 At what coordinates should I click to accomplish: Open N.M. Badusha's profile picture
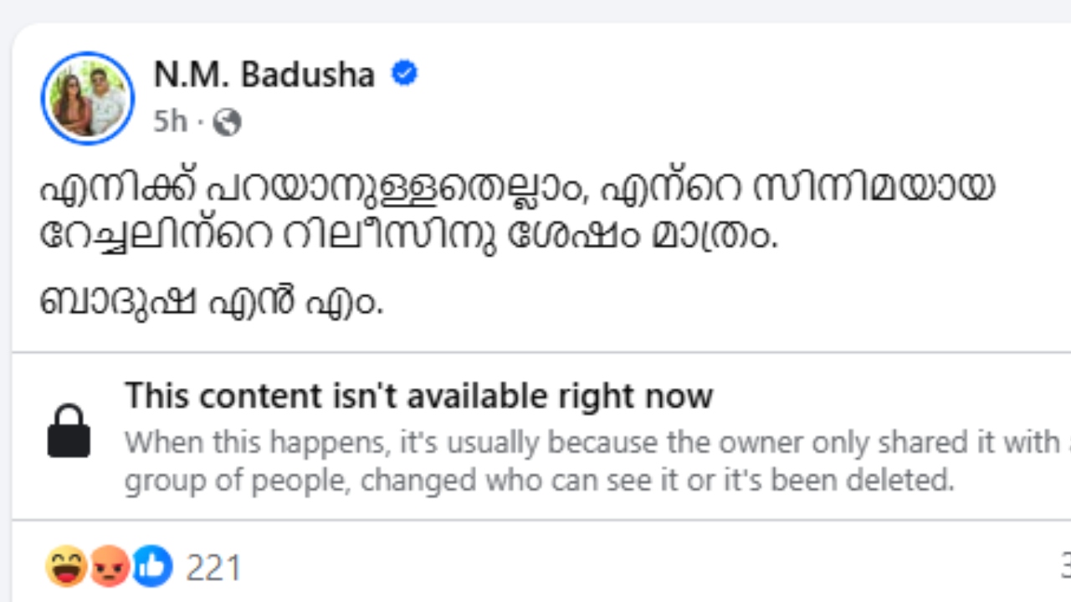tap(88, 98)
